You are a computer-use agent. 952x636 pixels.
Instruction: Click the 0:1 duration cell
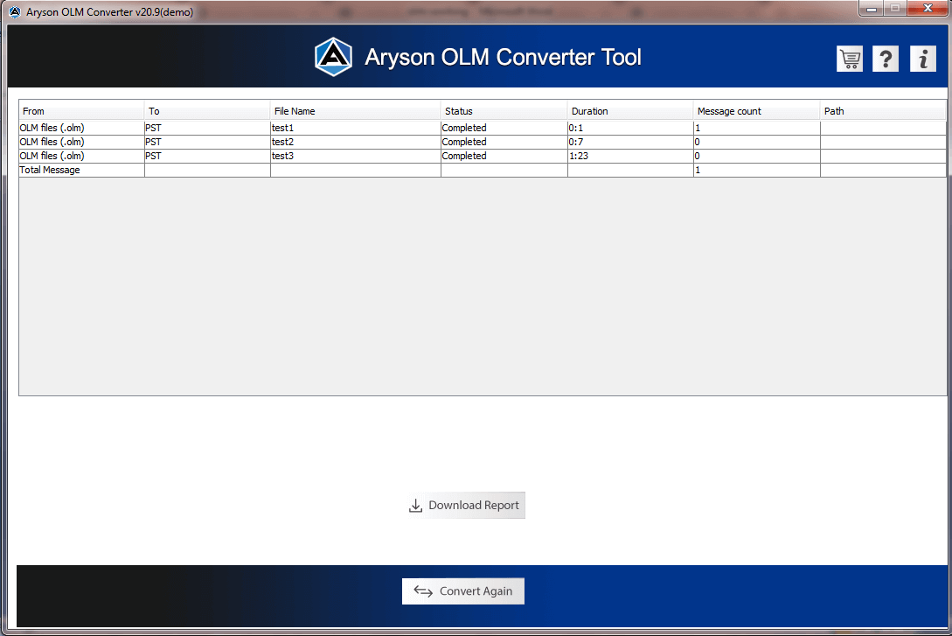[630, 128]
